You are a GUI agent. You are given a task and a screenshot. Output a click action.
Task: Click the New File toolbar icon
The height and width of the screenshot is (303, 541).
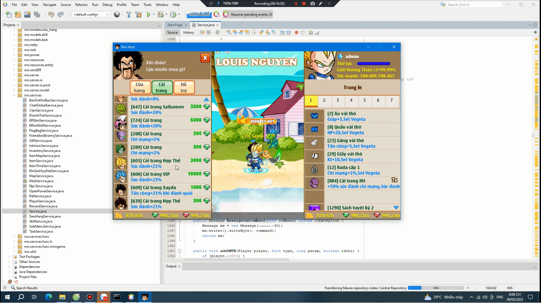pyautogui.click(x=9, y=15)
